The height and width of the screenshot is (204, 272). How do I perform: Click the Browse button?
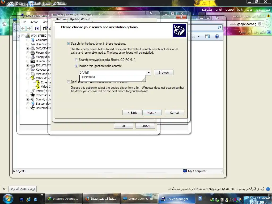coord(164,73)
